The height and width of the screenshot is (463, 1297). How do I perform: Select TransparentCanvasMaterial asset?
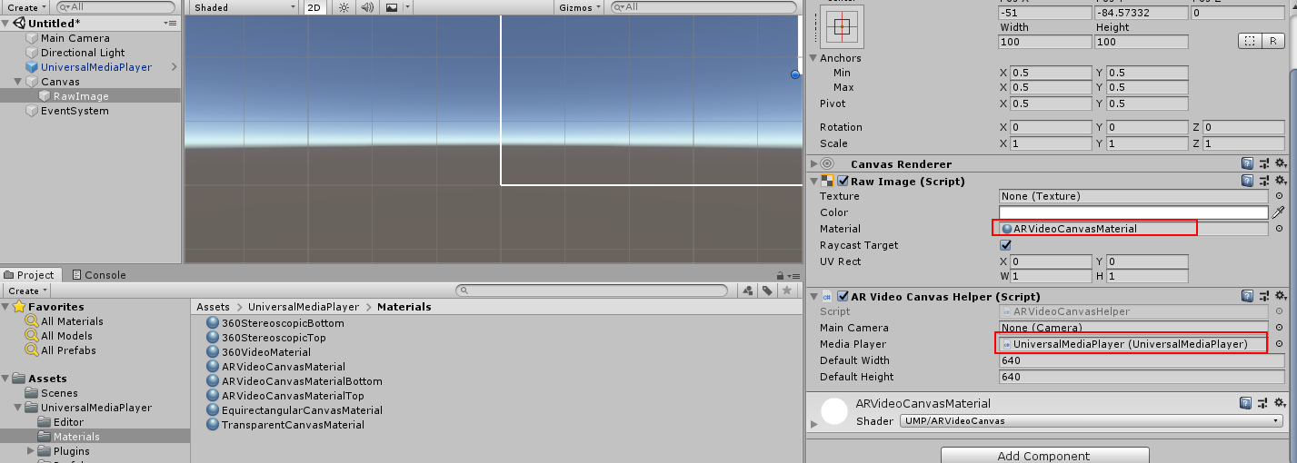(293, 425)
